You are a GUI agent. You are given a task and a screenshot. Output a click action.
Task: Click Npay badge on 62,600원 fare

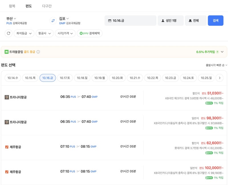coord(209,153)
